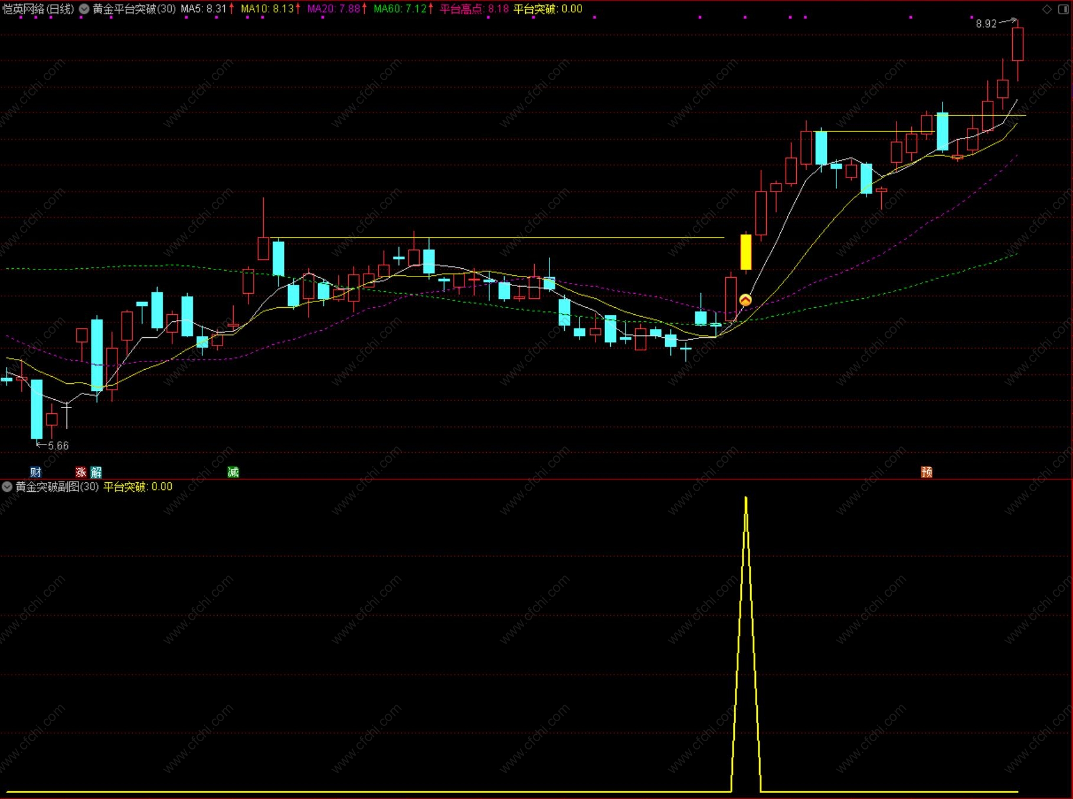Click the yellow spike in the sub-chart
This screenshot has height=799, width=1073.
coord(746,644)
